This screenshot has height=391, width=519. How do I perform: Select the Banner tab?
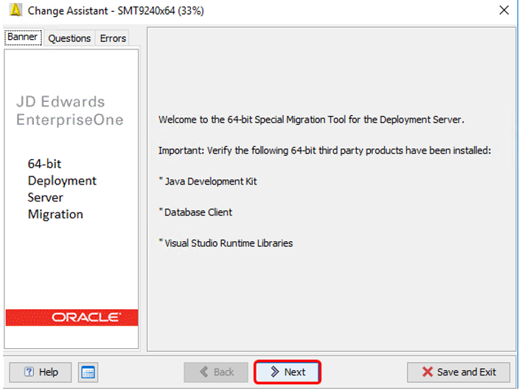point(23,37)
